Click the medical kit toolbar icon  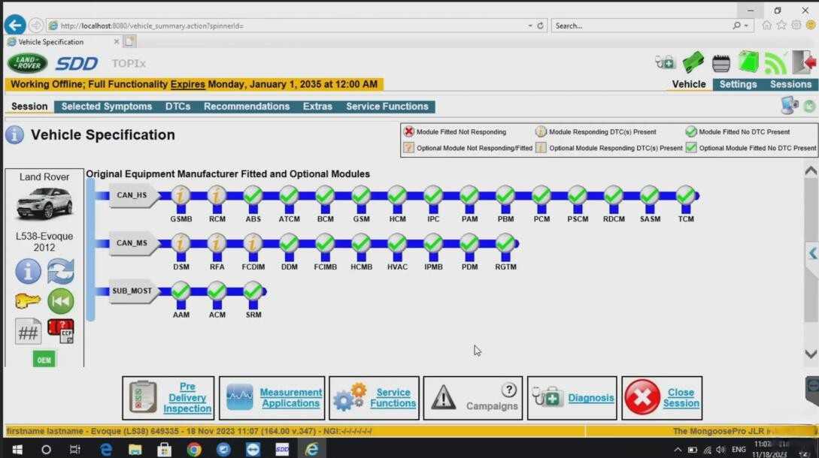pos(665,62)
